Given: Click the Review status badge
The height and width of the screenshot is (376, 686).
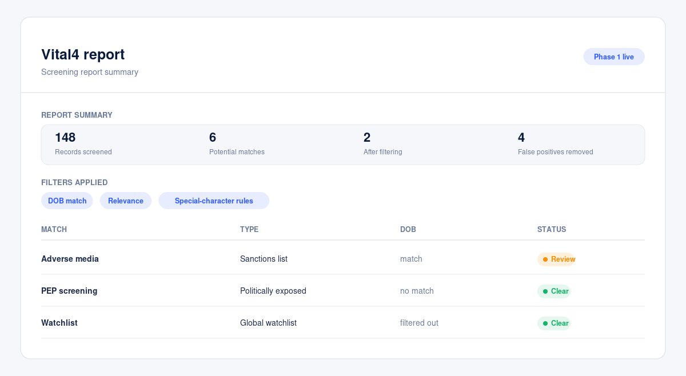Looking at the screenshot, I should click(x=556, y=259).
